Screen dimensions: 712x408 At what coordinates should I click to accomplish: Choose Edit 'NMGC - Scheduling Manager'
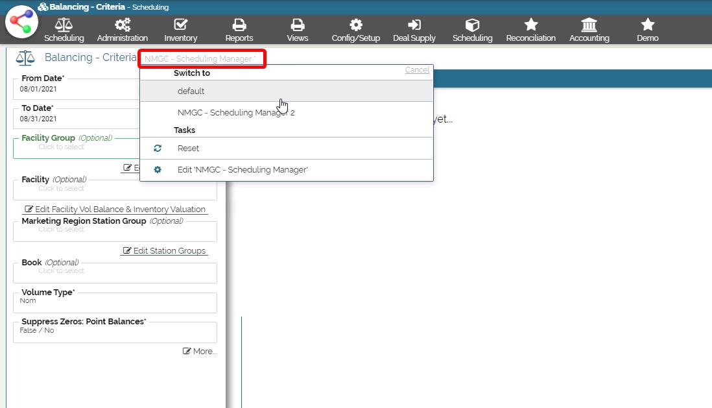pyautogui.click(x=243, y=170)
